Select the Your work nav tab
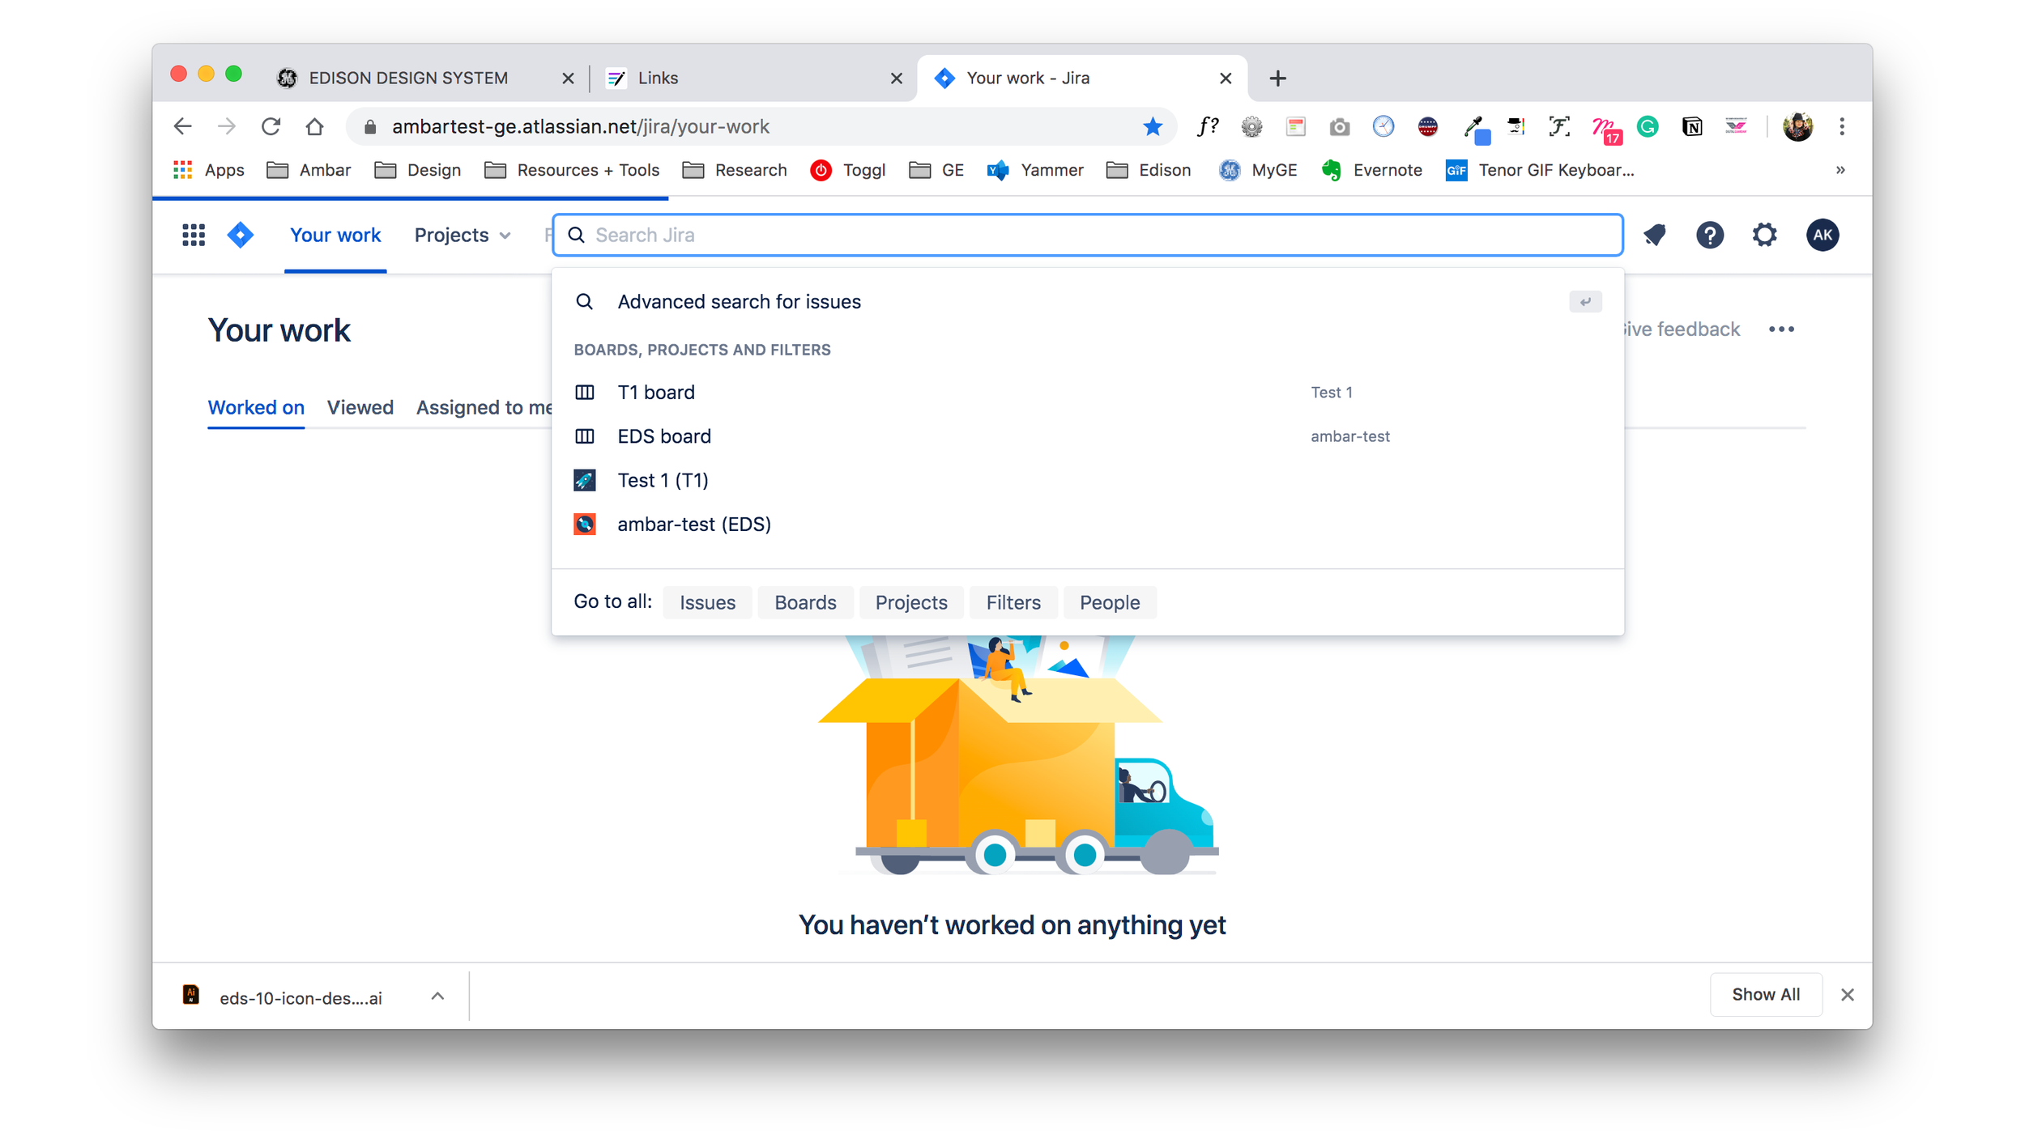The width and height of the screenshot is (2025, 1139). pyautogui.click(x=335, y=235)
